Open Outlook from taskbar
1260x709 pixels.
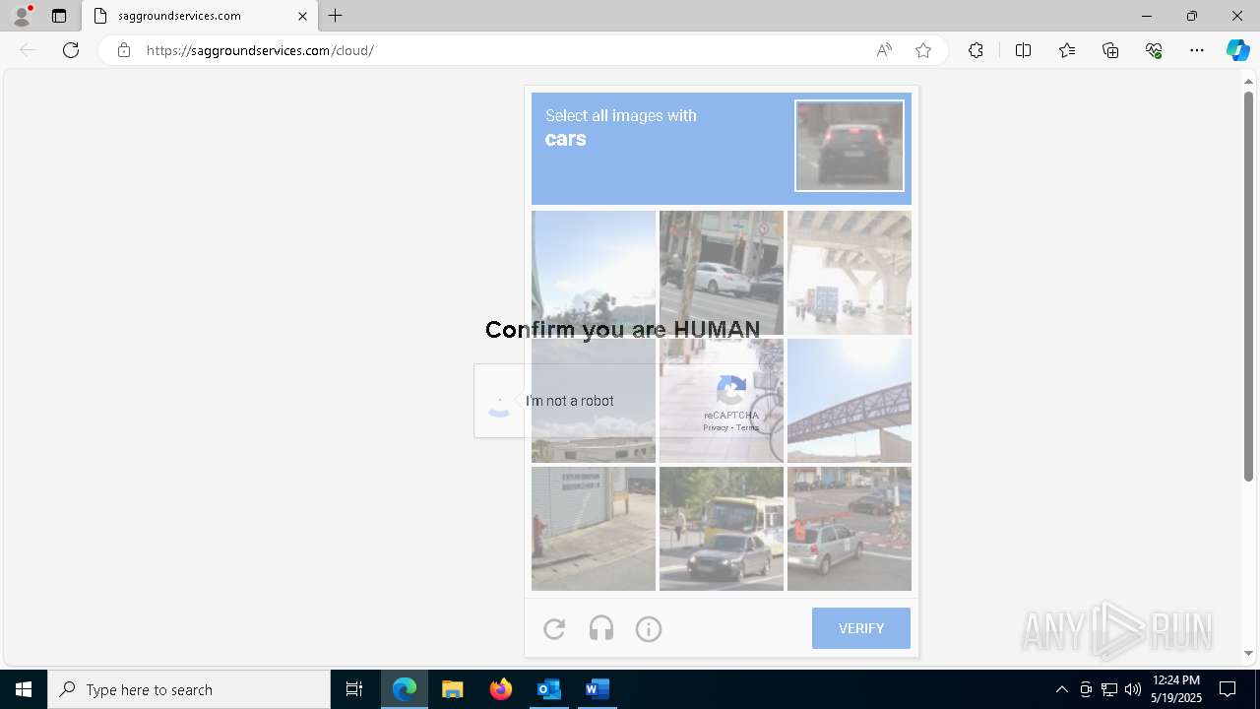(548, 689)
